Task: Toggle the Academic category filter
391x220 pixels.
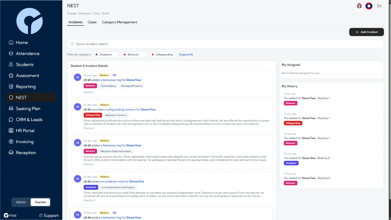Action: pos(106,55)
